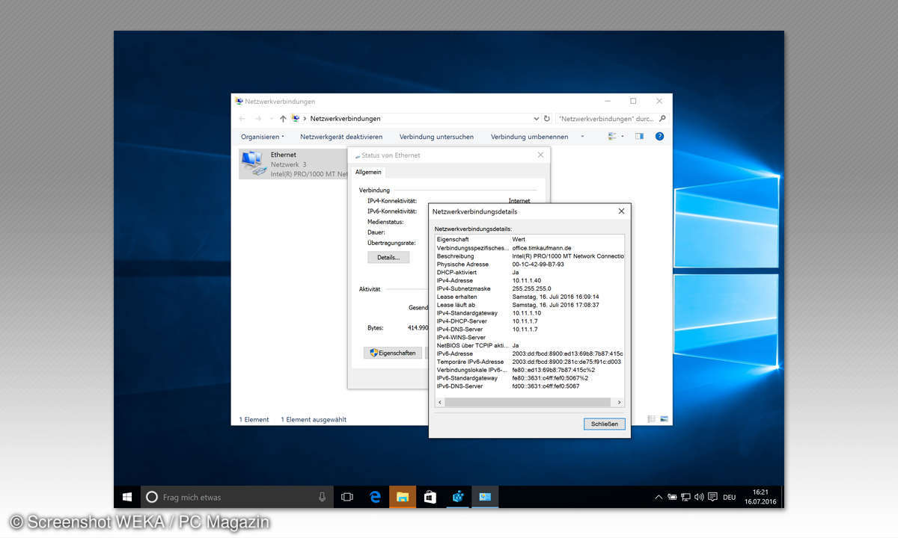898x538 pixels.
Task: Click the office.timkaufmann.de value
Action: tap(542, 247)
